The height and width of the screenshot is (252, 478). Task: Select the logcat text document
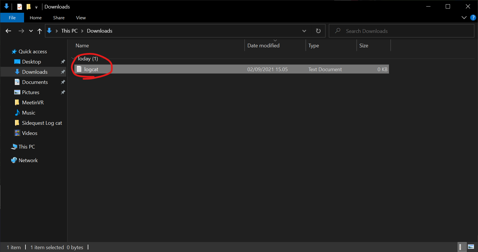click(x=91, y=69)
